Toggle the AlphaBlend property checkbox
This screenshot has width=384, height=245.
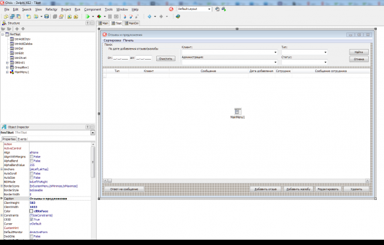tap(32, 161)
